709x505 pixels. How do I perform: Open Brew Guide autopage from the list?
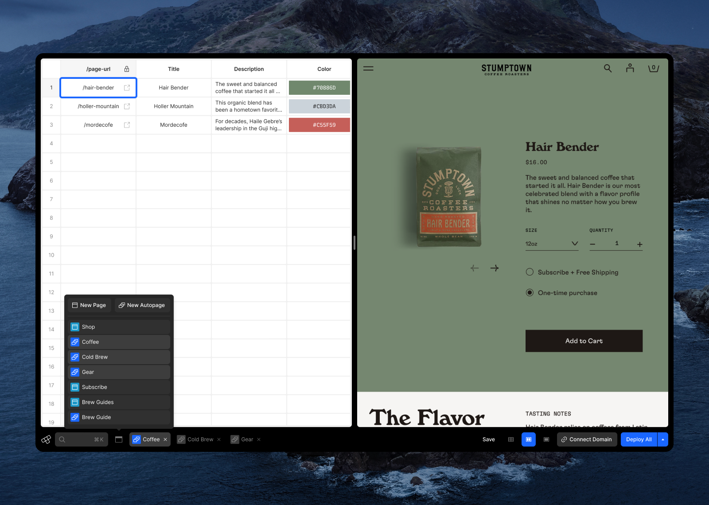119,417
